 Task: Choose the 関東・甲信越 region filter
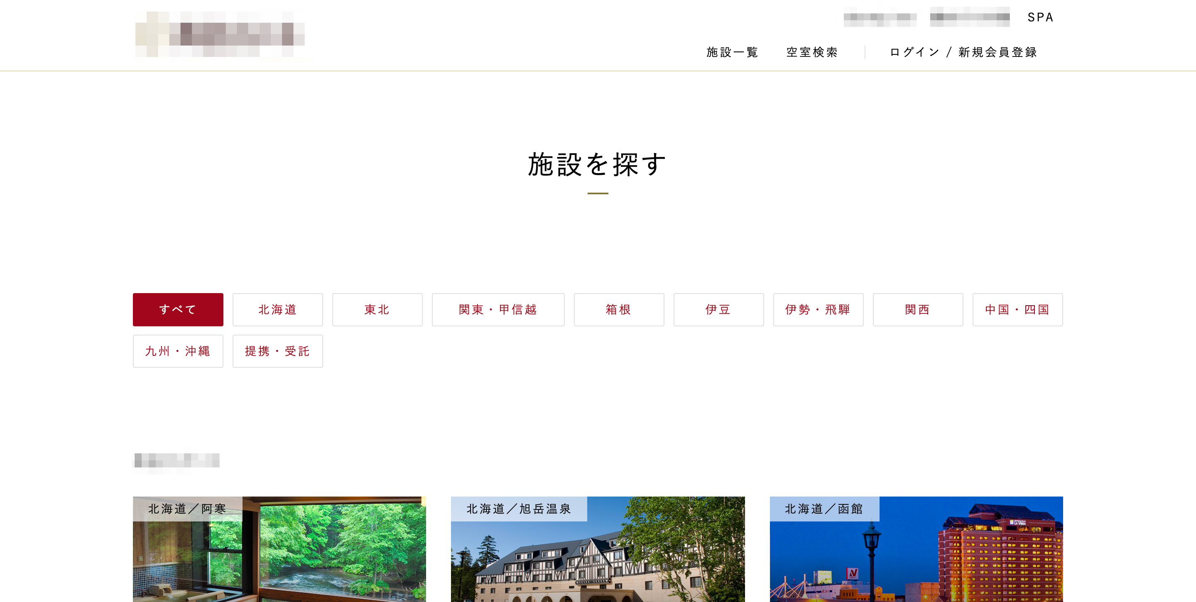(498, 309)
